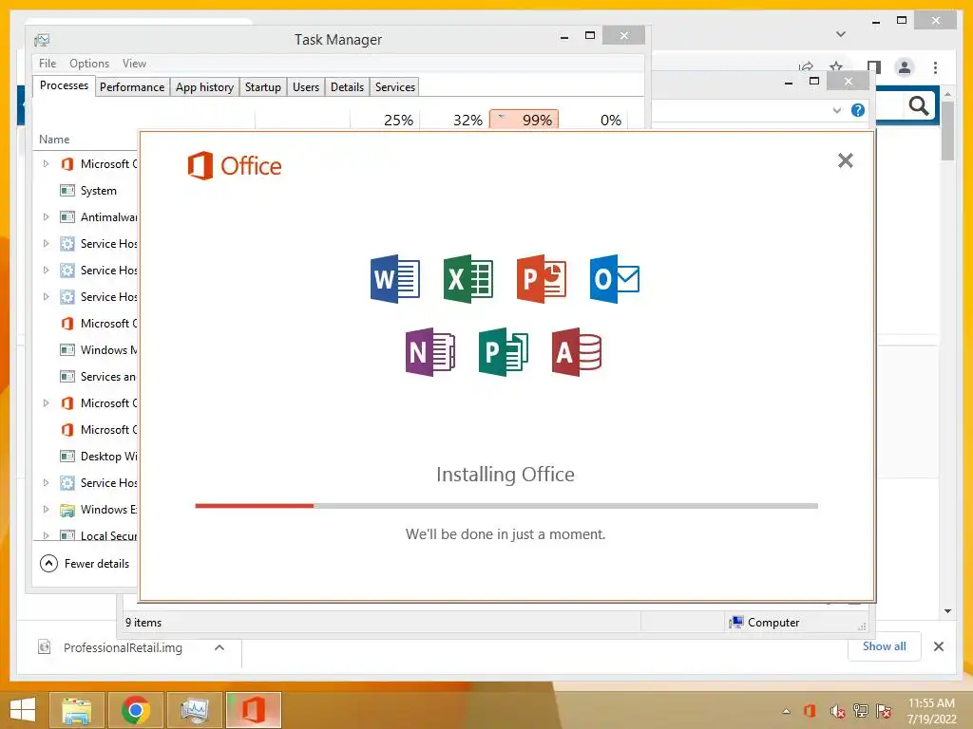The image size is (973, 729).
Task: Open the File menu in Task Manager
Action: click(x=48, y=64)
